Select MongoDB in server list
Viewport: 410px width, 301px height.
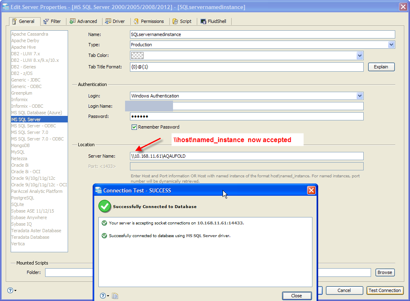point(20,145)
